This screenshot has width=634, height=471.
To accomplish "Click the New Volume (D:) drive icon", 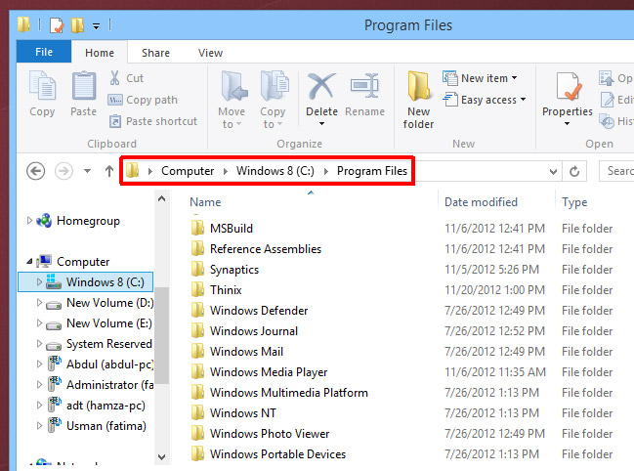I will pos(54,305).
